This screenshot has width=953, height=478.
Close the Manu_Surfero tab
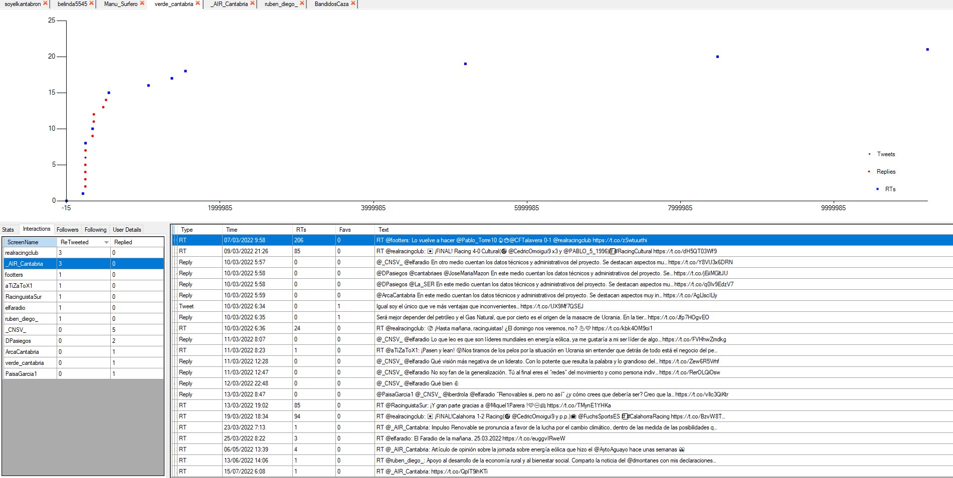pyautogui.click(x=142, y=3)
